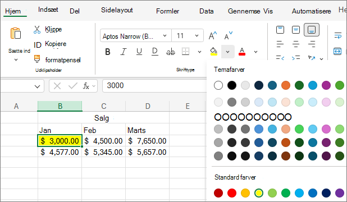Click the merge and center icon
Viewport: 347px width, 202px height.
(337, 51)
